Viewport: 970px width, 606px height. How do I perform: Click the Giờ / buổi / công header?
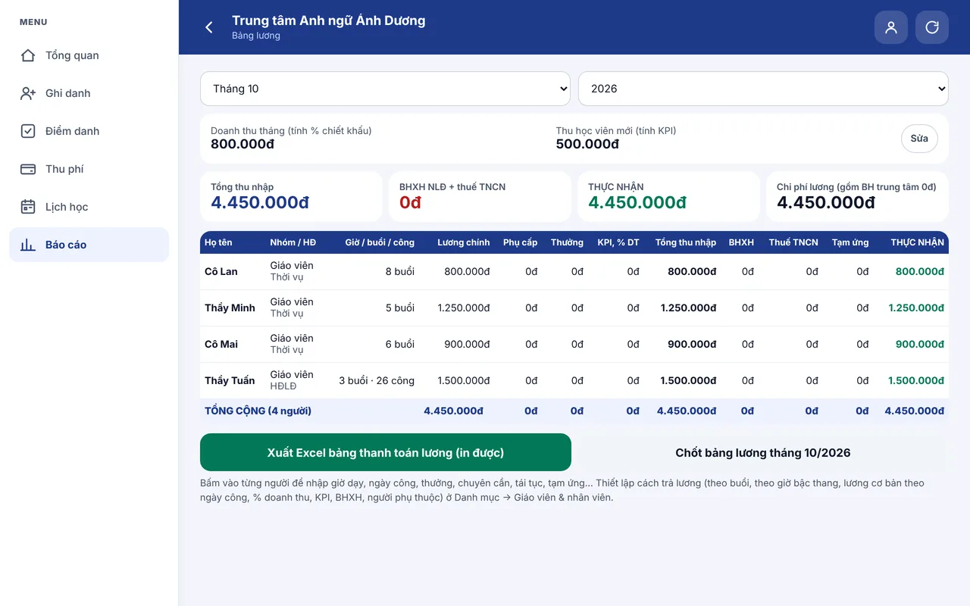[x=380, y=242]
